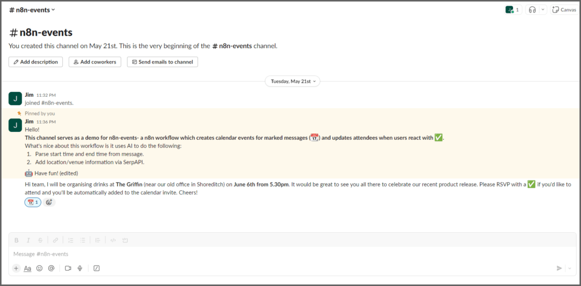Start recording a video clip
The image size is (581, 286).
(x=68, y=268)
